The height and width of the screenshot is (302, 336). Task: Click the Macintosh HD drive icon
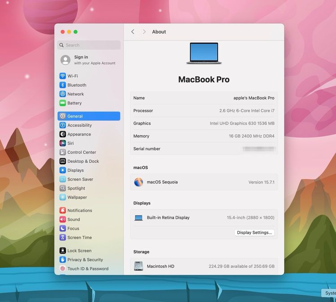pyautogui.click(x=138, y=266)
